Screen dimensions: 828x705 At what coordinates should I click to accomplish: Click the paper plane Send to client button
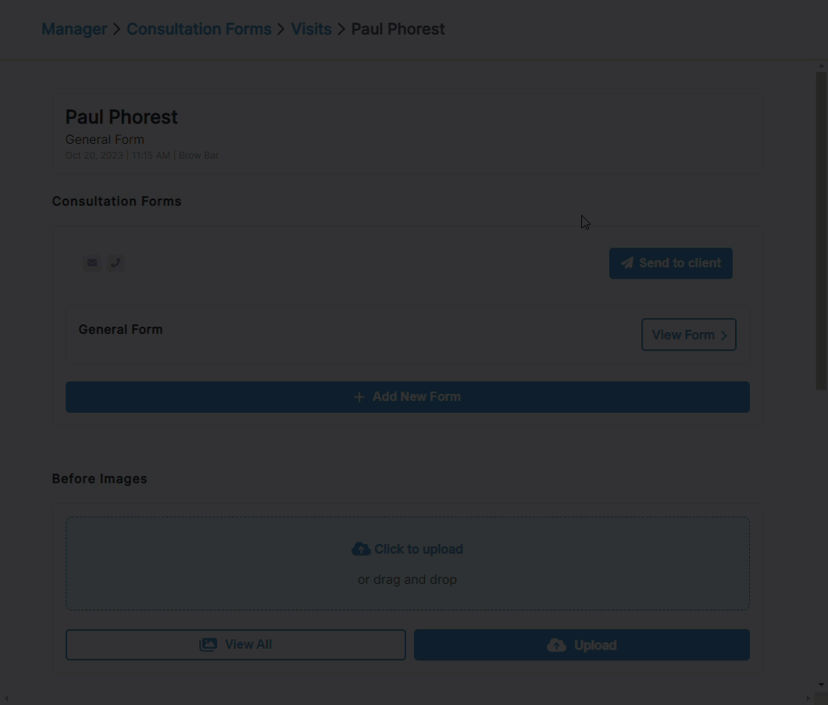[x=671, y=263]
